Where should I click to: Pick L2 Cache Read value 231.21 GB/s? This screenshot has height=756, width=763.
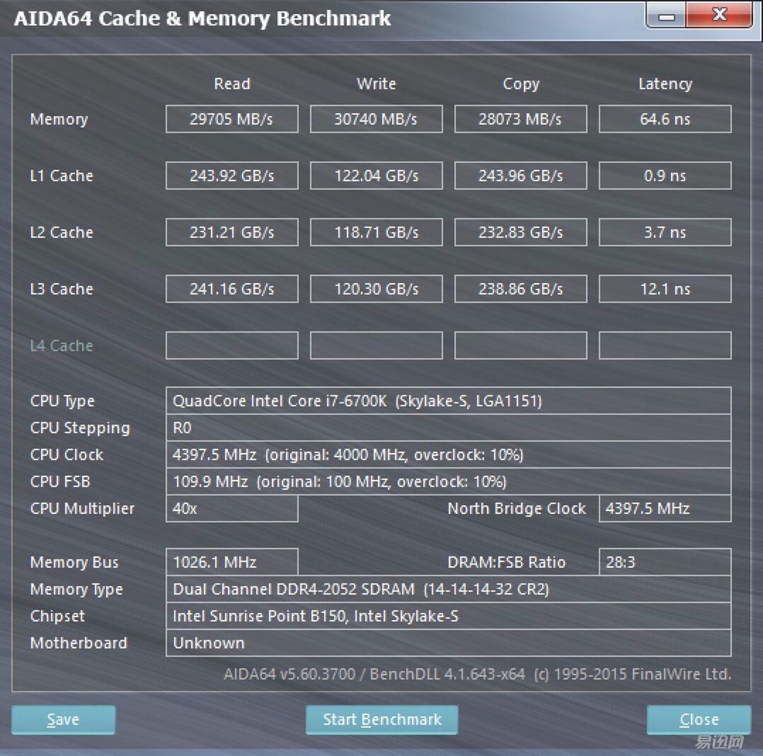tap(232, 233)
